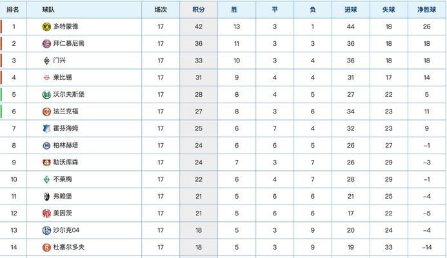
Task: Select the Werder Bremen green diamond logo
Action: click(46, 179)
